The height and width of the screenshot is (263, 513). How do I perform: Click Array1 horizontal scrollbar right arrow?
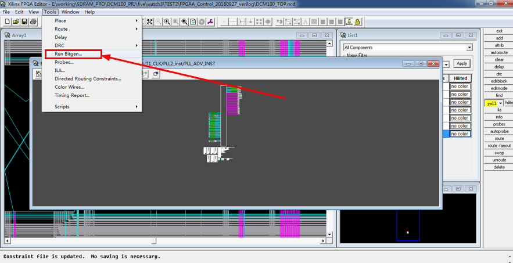coord(323,241)
